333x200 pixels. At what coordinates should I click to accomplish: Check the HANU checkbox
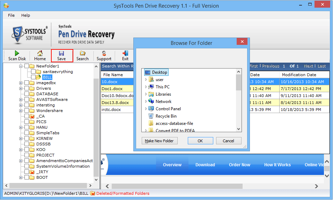(27, 127)
